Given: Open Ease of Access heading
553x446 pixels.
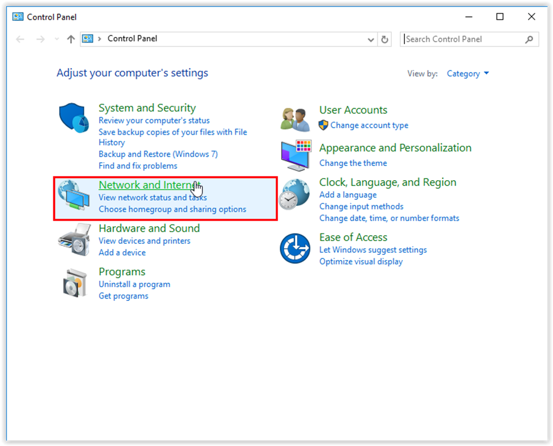Looking at the screenshot, I should click(353, 237).
